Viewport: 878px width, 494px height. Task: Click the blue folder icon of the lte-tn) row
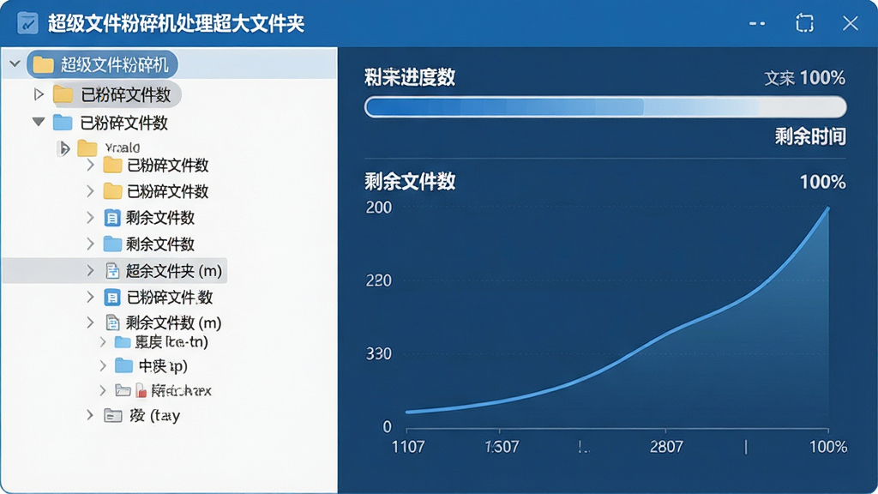tap(122, 341)
